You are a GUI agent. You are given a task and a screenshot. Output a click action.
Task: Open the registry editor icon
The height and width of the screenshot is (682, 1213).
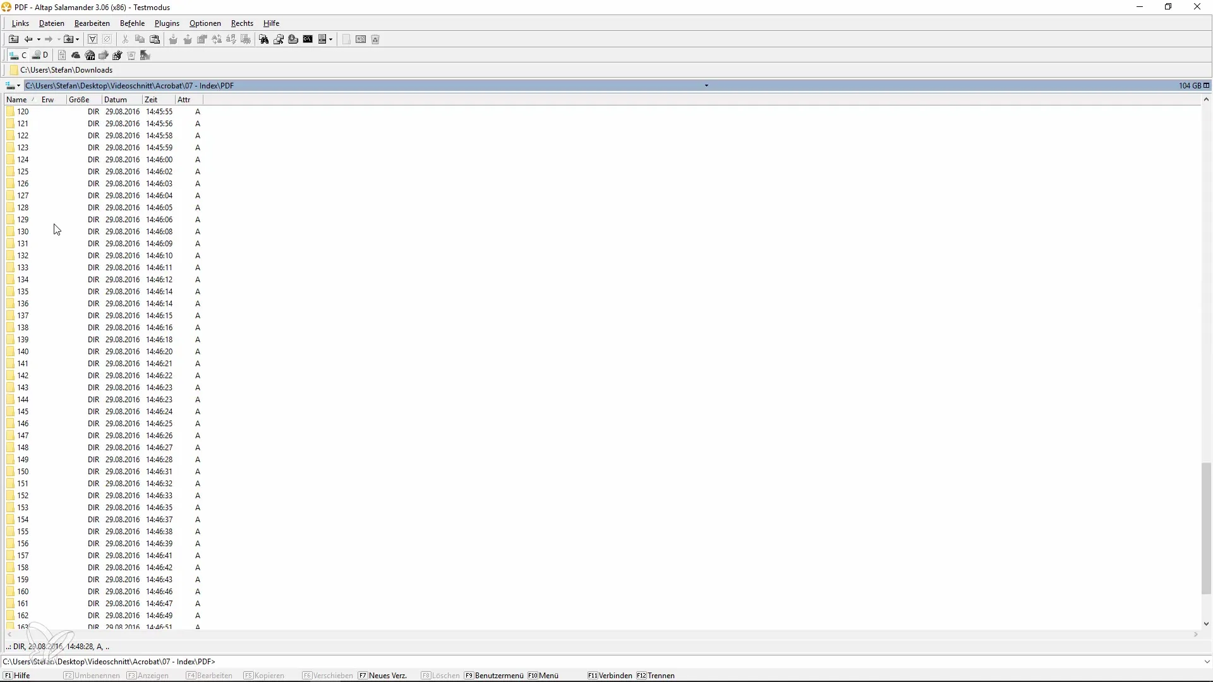118,56
